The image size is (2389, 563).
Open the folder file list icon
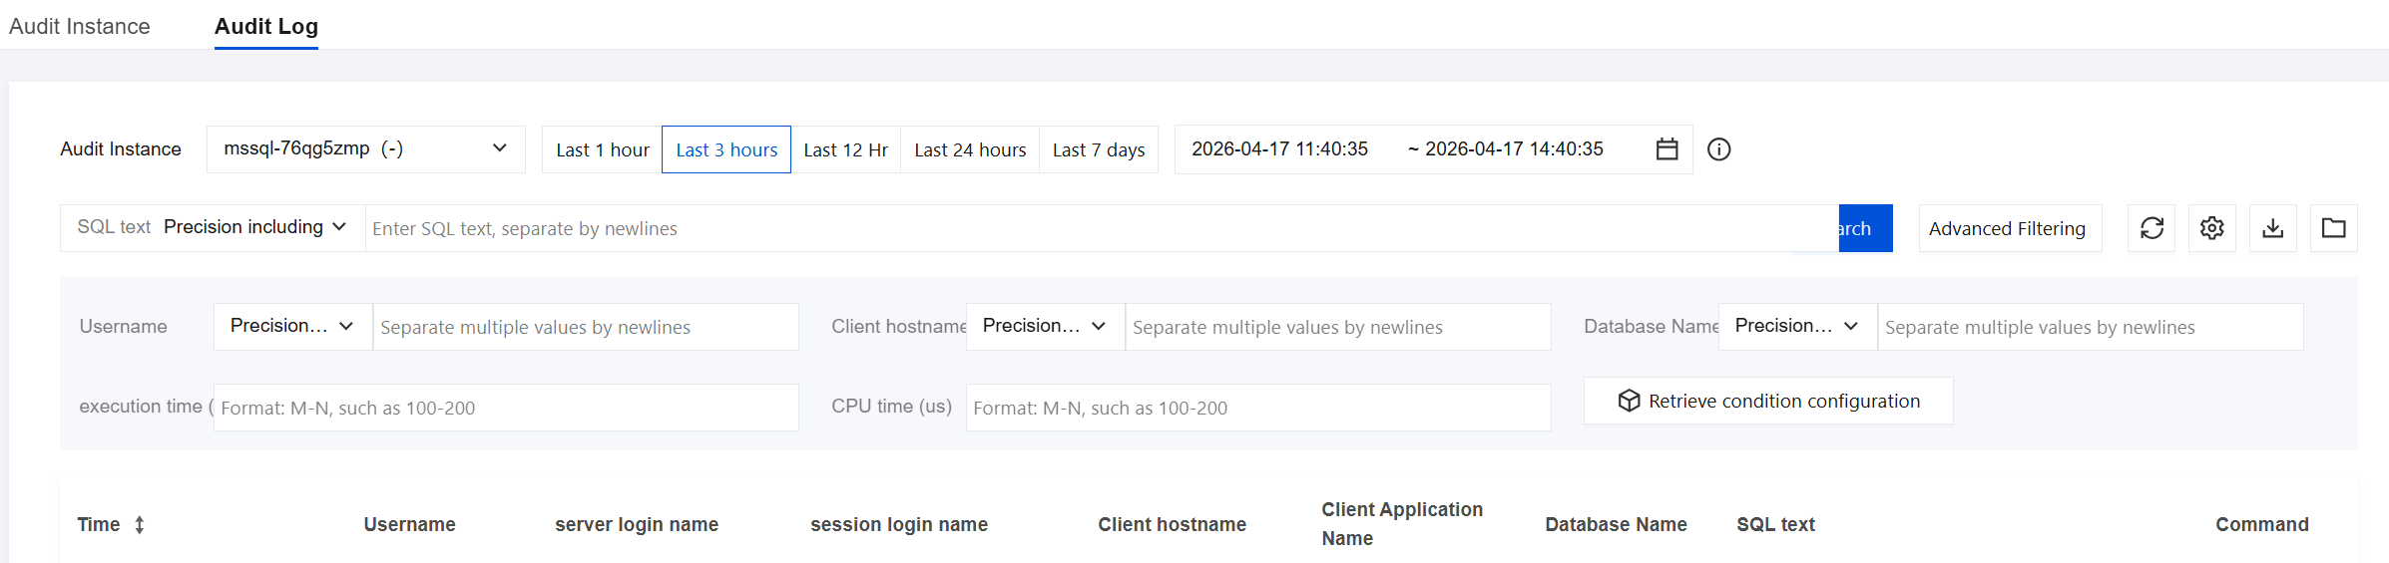[2334, 228]
